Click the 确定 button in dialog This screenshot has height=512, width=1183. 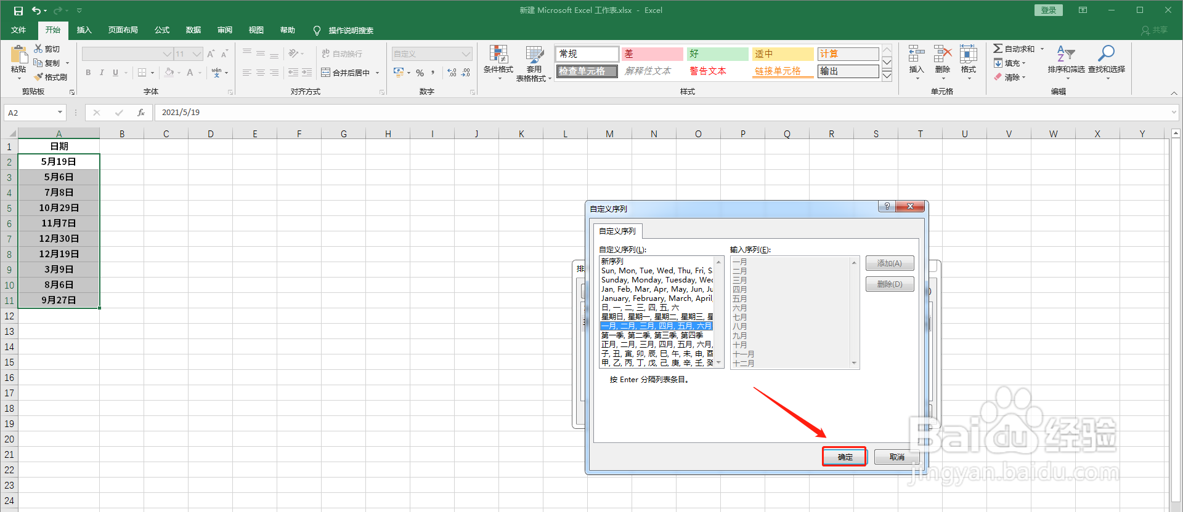pos(845,457)
